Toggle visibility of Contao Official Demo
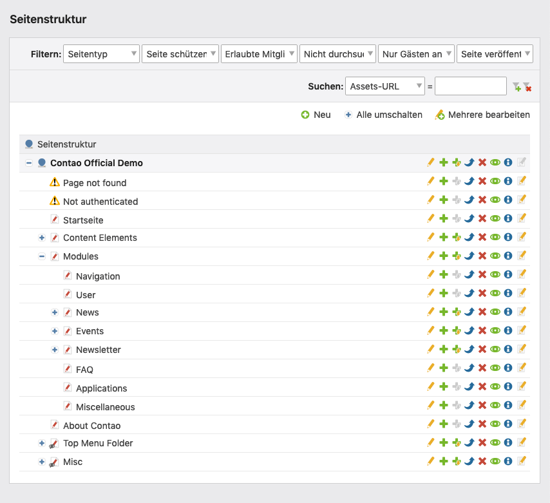 495,162
